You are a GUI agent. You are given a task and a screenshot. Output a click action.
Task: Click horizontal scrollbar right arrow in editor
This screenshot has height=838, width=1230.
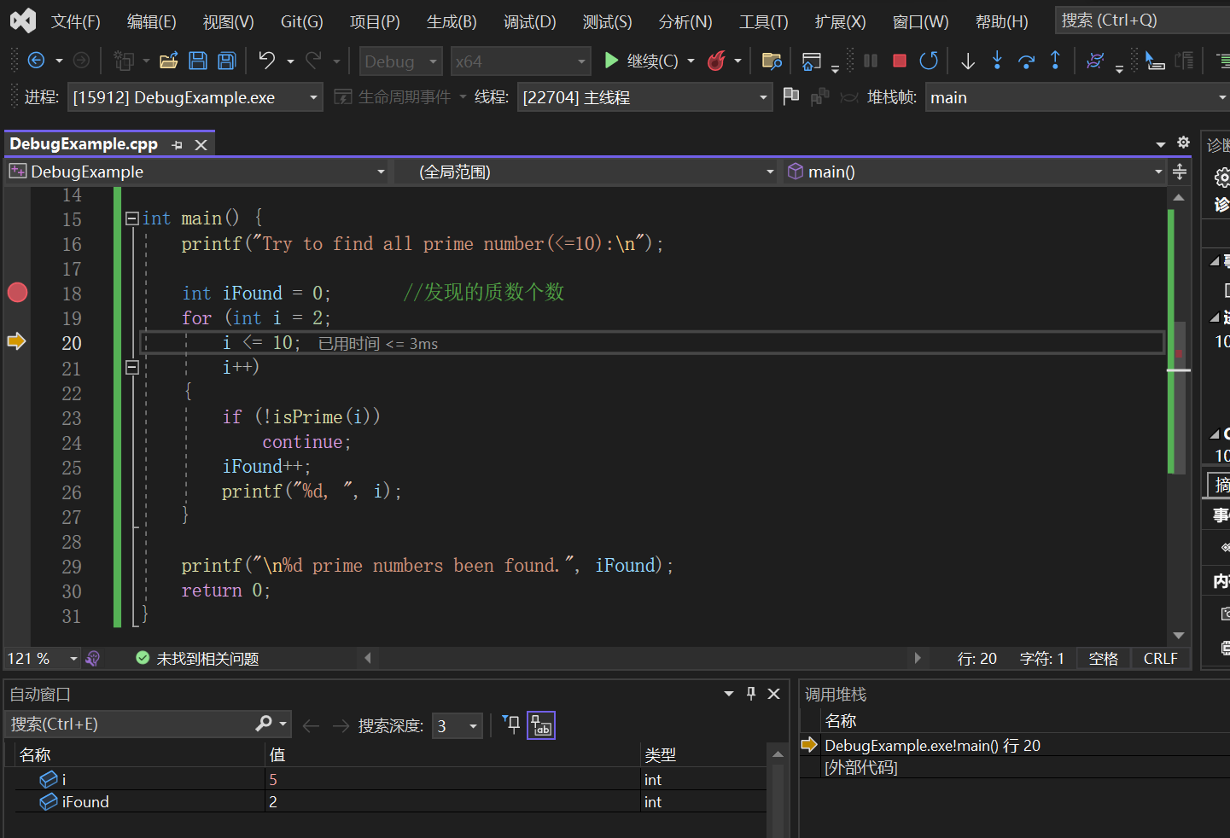(918, 658)
